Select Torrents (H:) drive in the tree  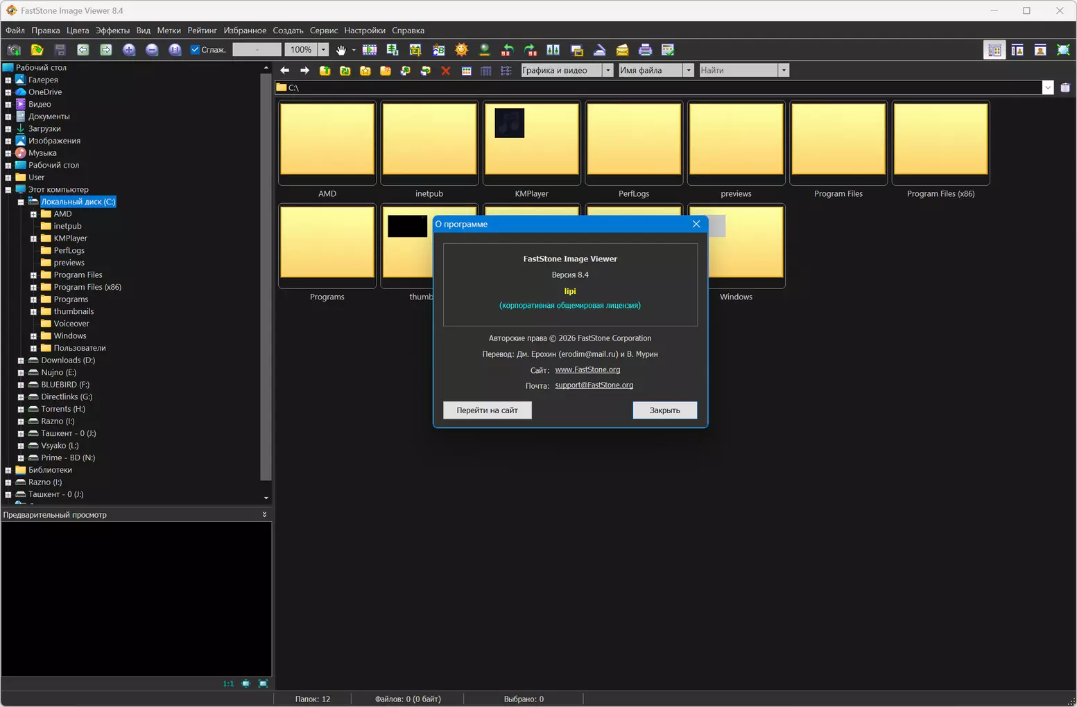click(x=63, y=409)
